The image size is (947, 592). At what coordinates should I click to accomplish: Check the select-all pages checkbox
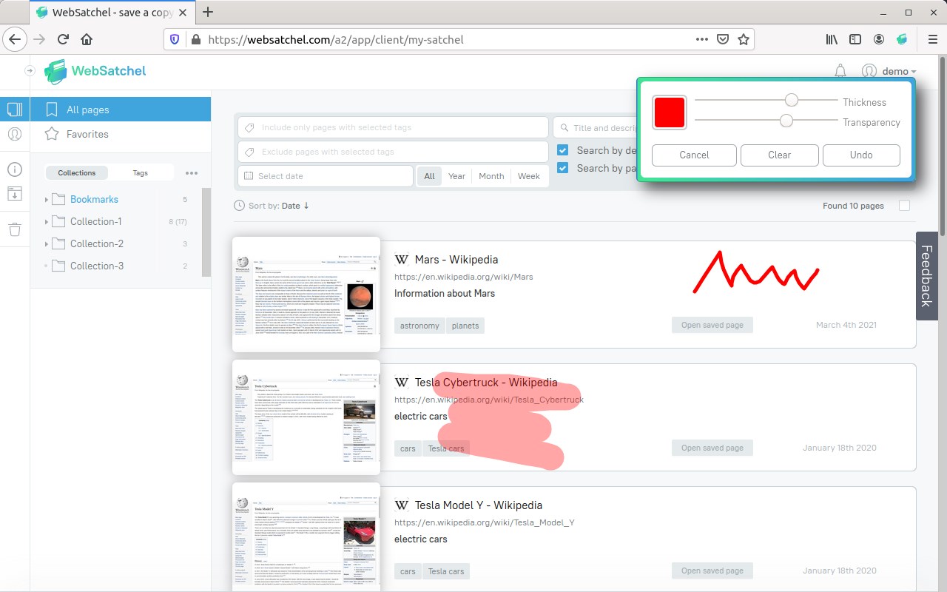click(904, 206)
